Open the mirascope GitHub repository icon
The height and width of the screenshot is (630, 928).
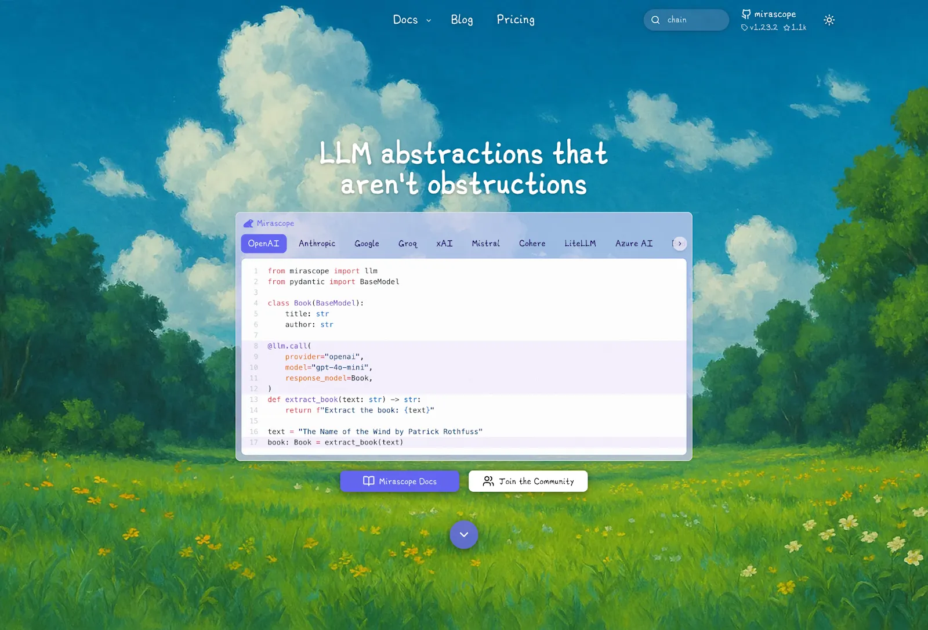[745, 14]
